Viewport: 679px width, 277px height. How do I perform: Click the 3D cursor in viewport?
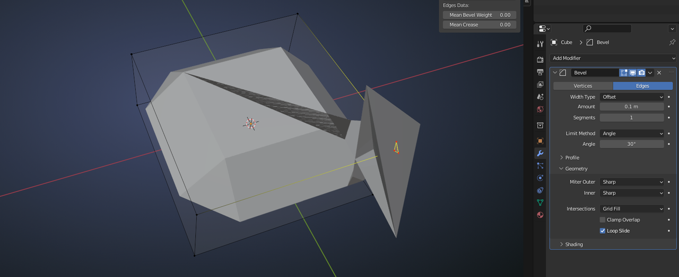pyautogui.click(x=250, y=123)
